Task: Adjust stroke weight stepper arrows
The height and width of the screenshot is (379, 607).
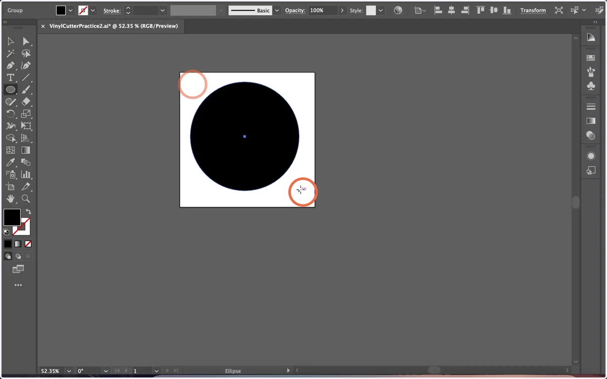Action: [128, 10]
